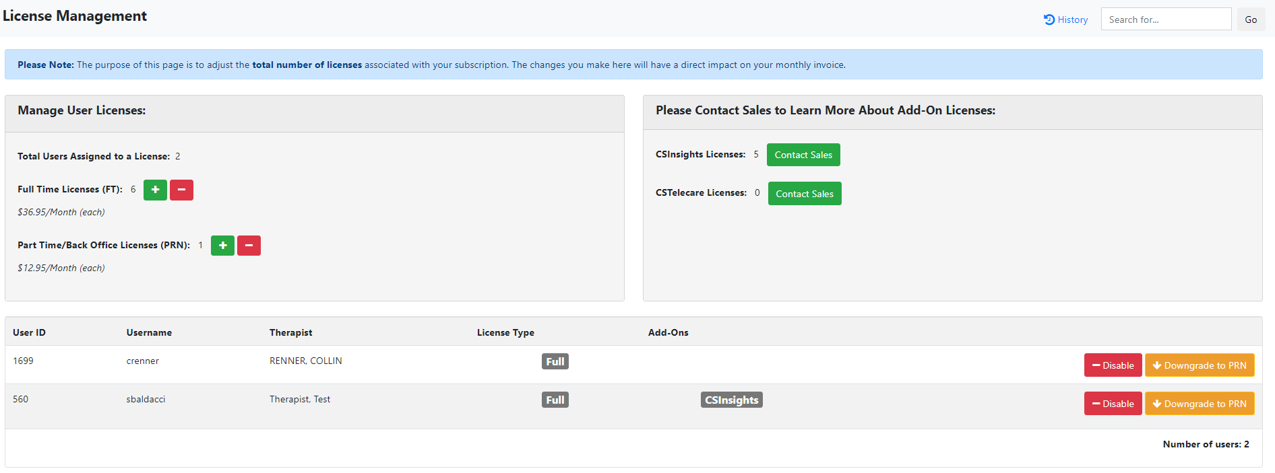Open the History link
This screenshot has width=1275, height=473.
1065,20
